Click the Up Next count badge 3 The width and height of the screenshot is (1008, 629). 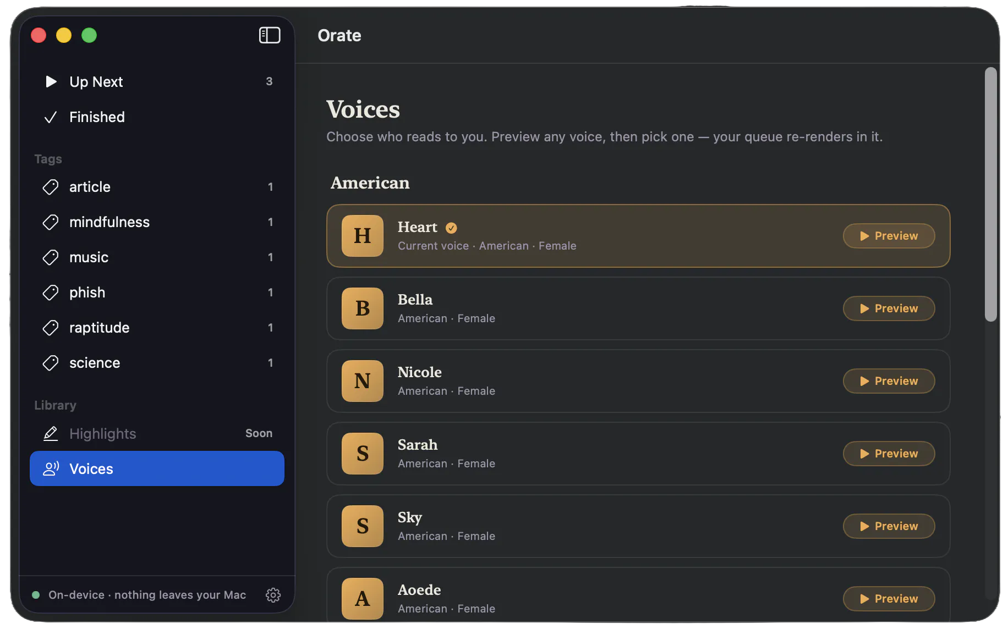pyautogui.click(x=269, y=81)
